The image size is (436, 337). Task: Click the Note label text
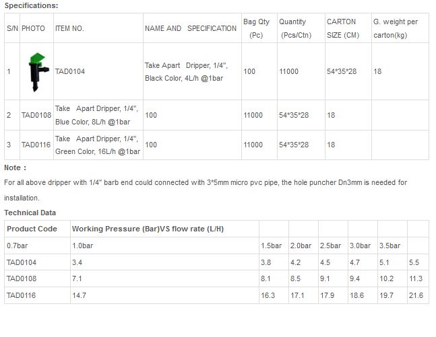(15, 167)
